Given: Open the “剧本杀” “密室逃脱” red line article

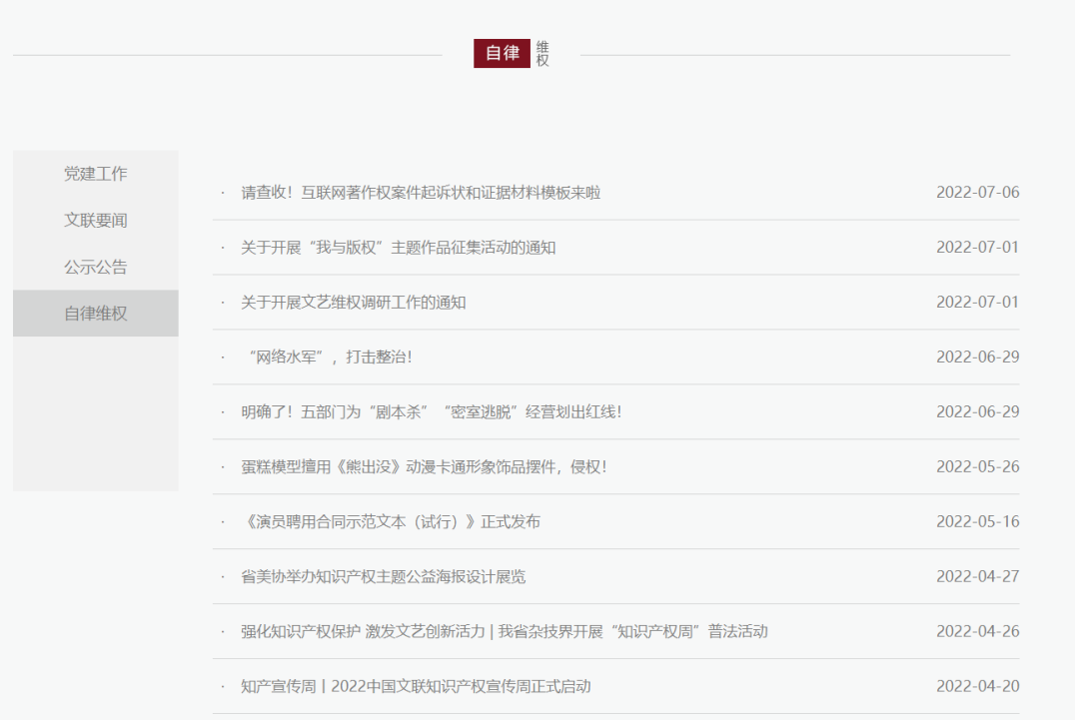Looking at the screenshot, I should (x=431, y=412).
